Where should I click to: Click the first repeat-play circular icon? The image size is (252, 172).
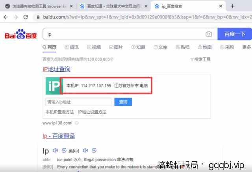(64, 150)
